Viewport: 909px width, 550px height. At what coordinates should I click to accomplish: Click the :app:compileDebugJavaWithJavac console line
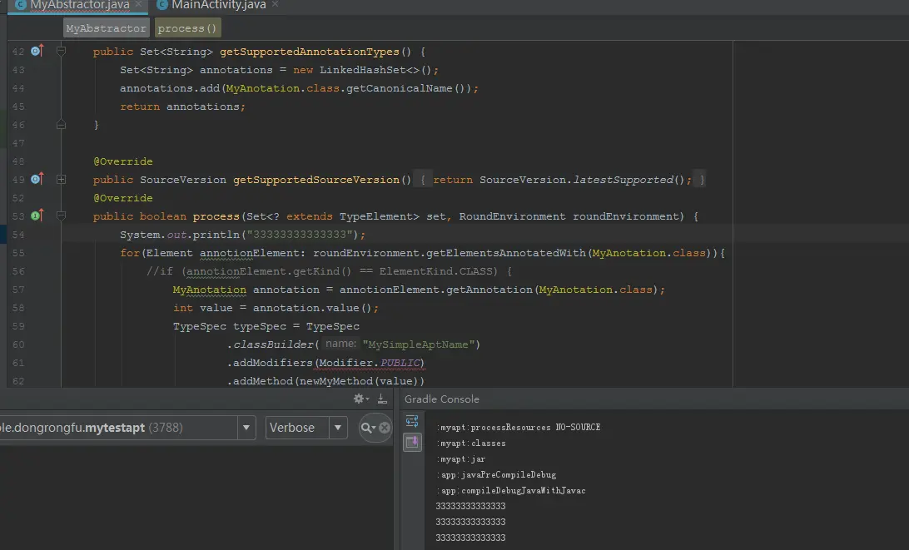pos(510,490)
